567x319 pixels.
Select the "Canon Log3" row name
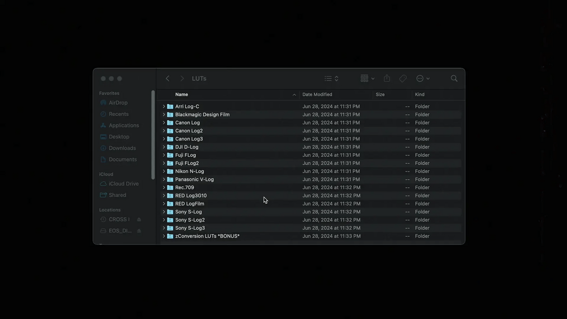[189, 139]
